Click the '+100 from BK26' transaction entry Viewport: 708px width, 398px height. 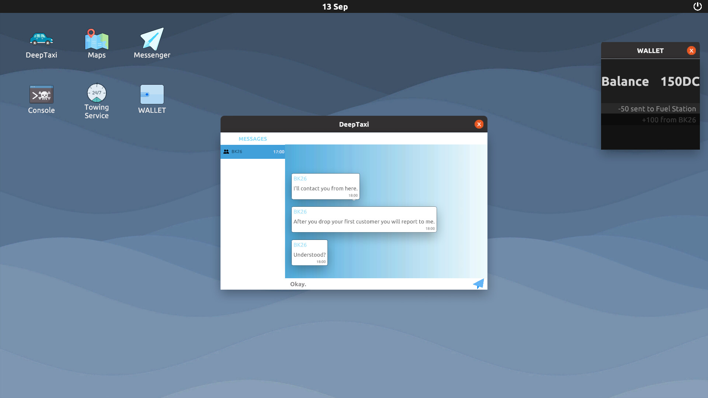[669, 120]
